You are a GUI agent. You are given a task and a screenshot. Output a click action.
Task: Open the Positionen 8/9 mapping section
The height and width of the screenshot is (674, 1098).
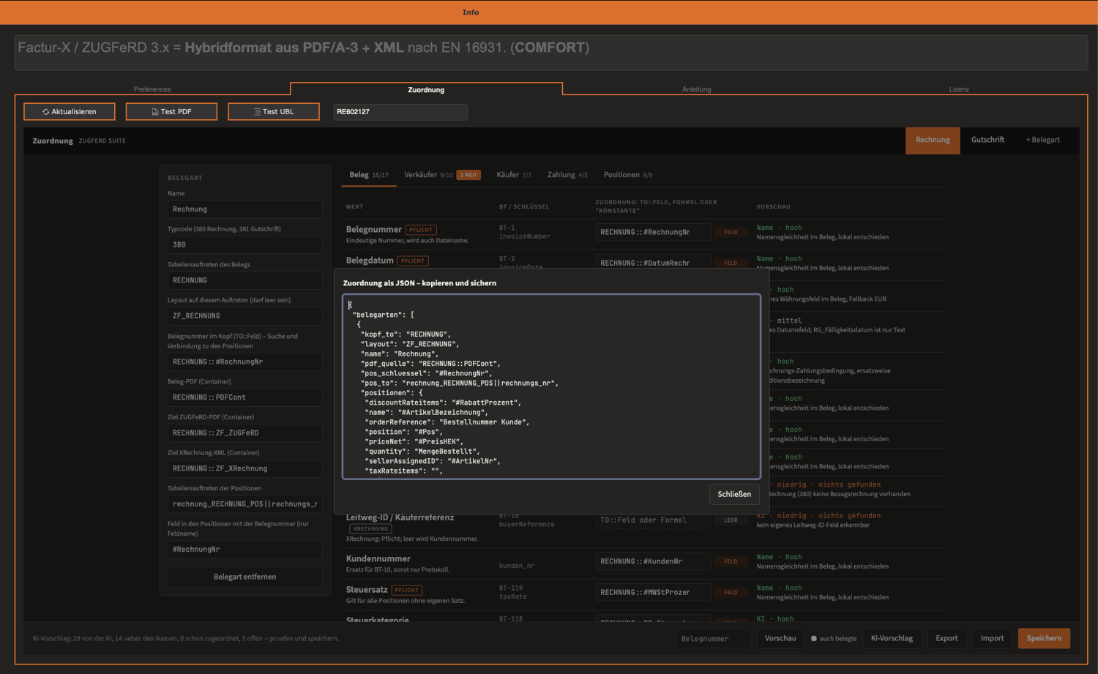[x=628, y=175]
